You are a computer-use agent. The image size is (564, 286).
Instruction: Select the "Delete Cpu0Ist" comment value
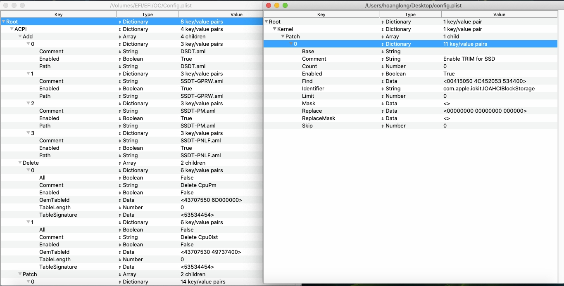click(199, 237)
